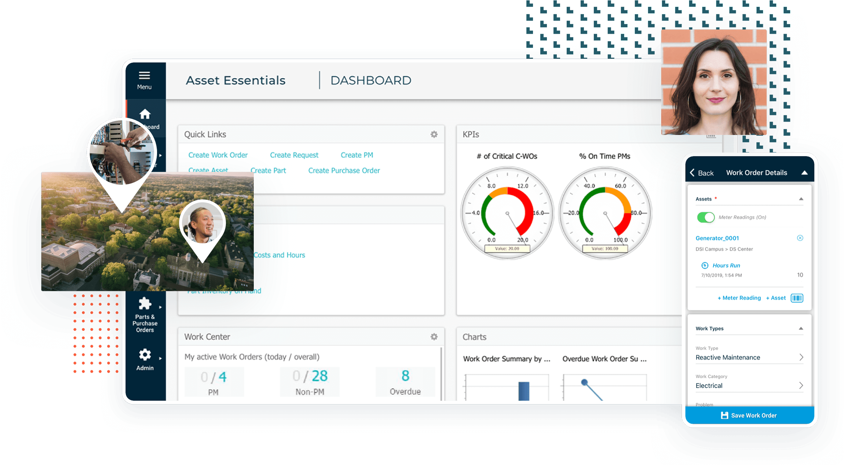Click the PM 0 / 4 work orders tile
844x465 pixels.
tap(214, 382)
